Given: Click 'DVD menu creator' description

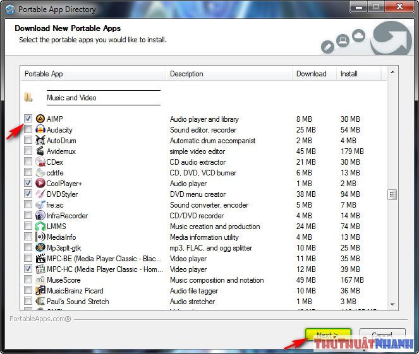Looking at the screenshot, I should tap(198, 194).
